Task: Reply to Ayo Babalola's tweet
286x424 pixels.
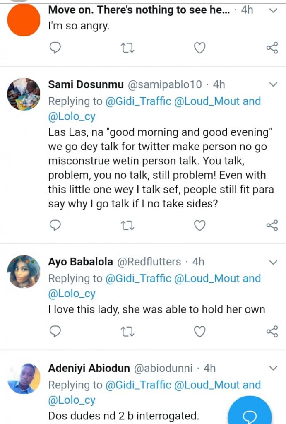Action: point(55,331)
